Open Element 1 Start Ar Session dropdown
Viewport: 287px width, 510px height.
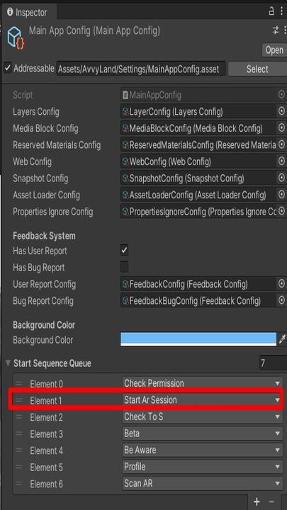click(x=203, y=400)
